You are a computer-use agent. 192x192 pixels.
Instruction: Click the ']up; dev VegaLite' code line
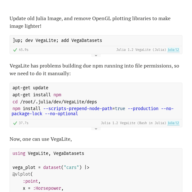pos(57,40)
